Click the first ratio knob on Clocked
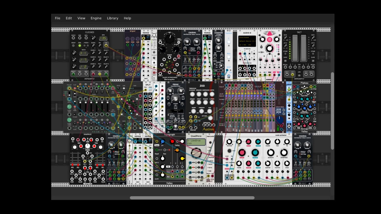 74,53
